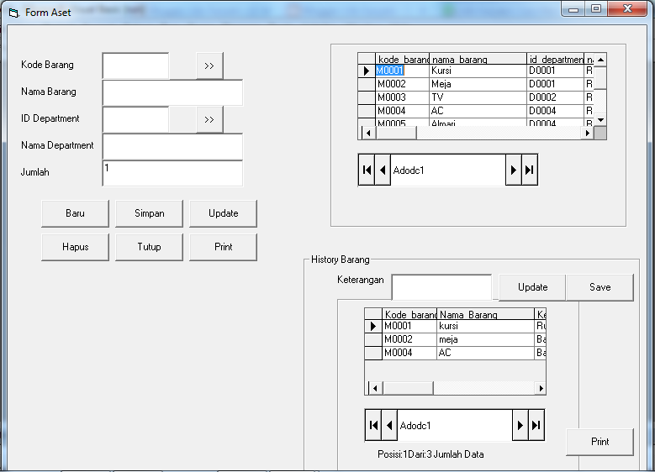Focus the Keterangan text field

coord(441,287)
